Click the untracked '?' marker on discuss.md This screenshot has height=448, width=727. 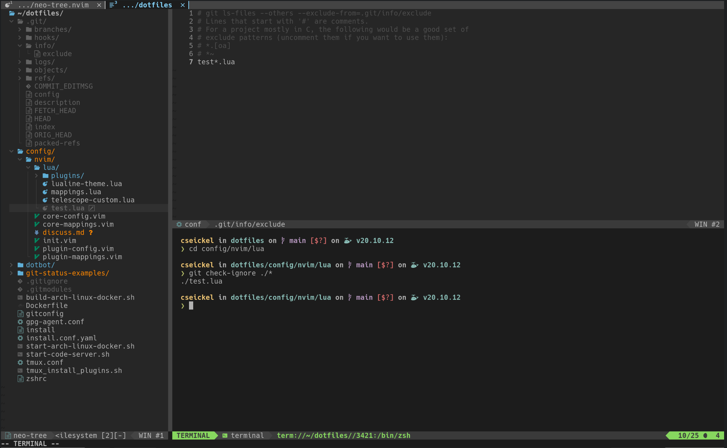[90, 232]
